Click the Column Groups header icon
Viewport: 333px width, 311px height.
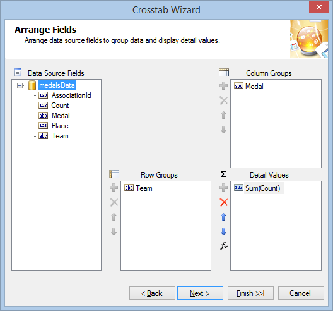224,72
